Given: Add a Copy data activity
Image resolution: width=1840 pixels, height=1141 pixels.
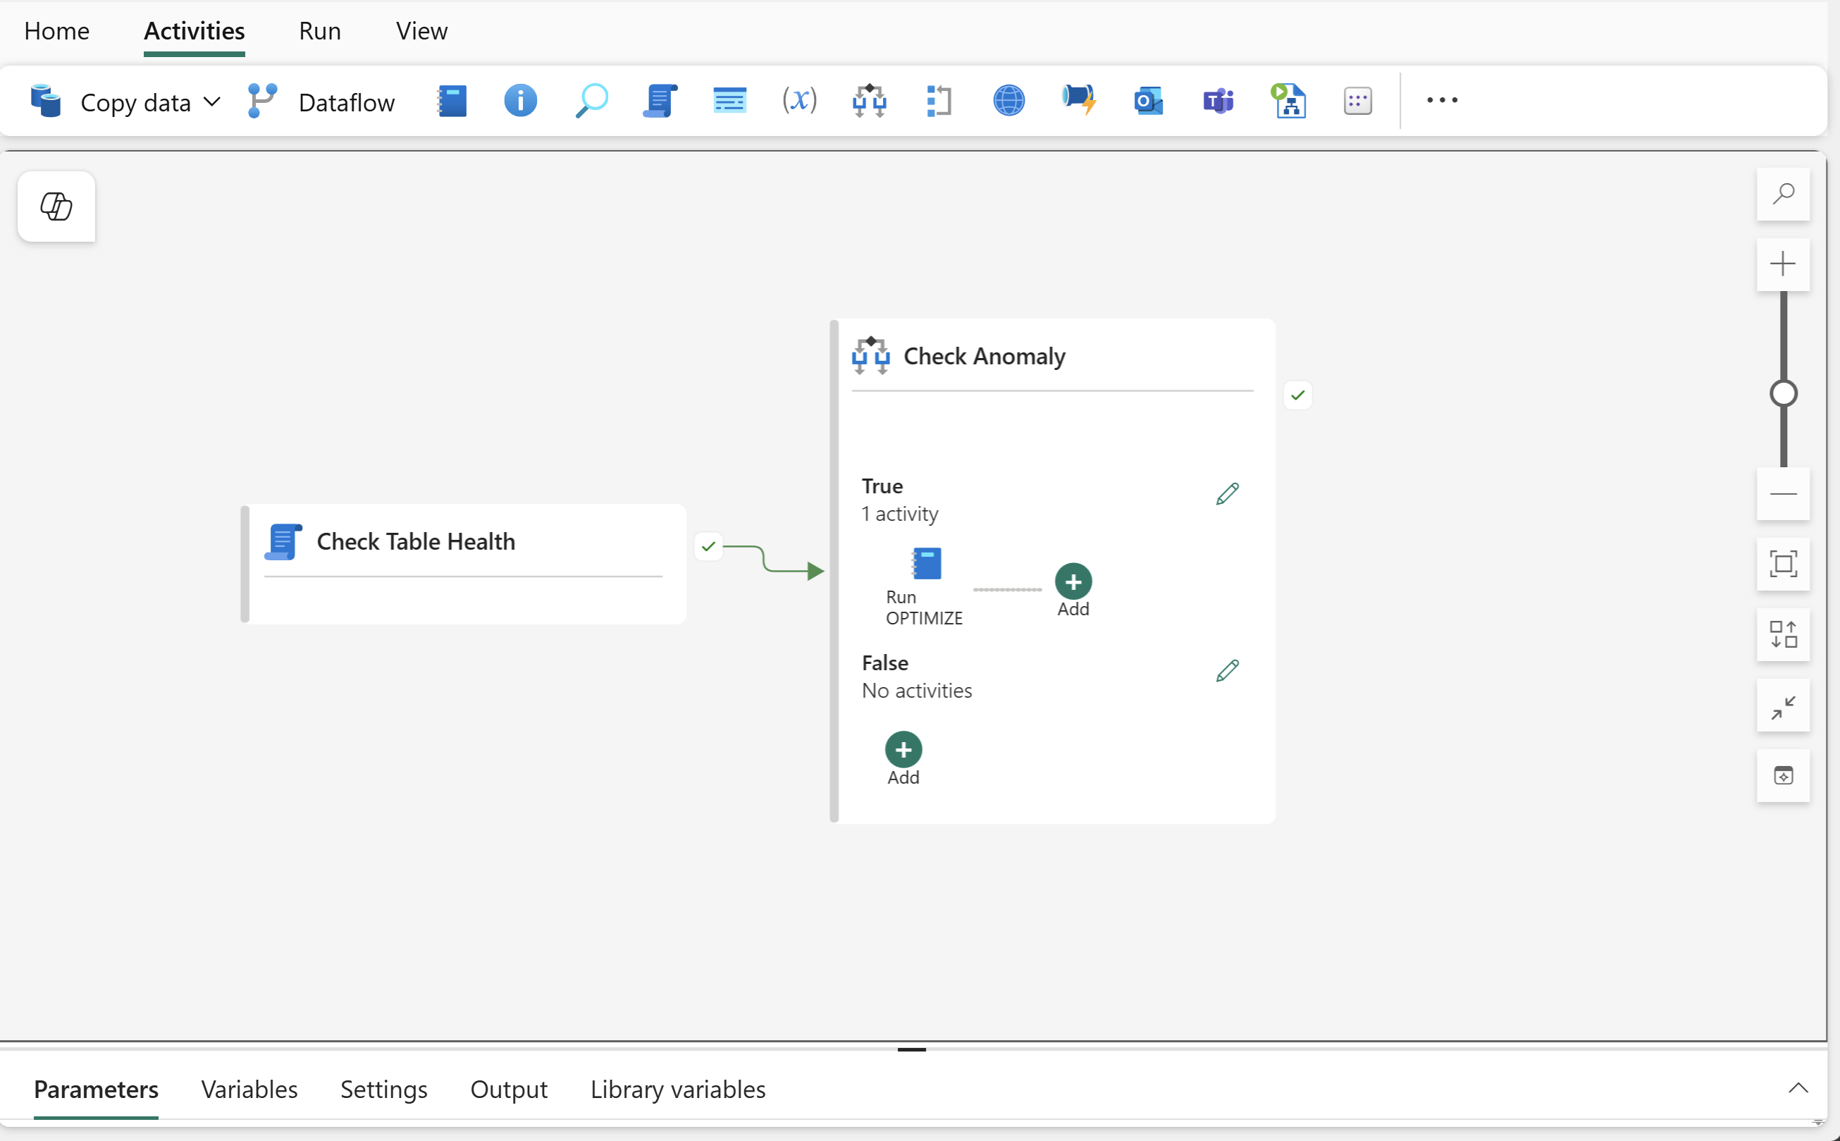Looking at the screenshot, I should 110,101.
